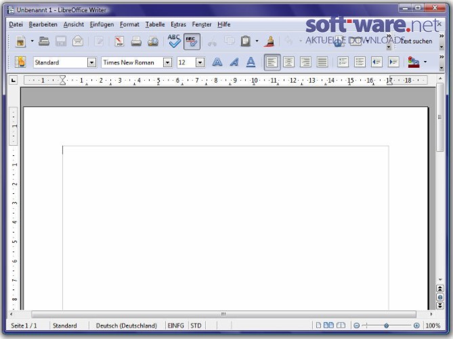453x339 pixels.
Task: Toggle Bullets list
Action: (360, 62)
